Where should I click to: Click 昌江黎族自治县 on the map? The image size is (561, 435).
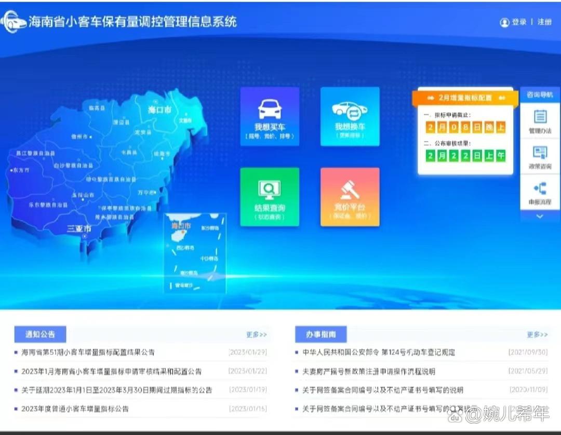tap(35, 153)
